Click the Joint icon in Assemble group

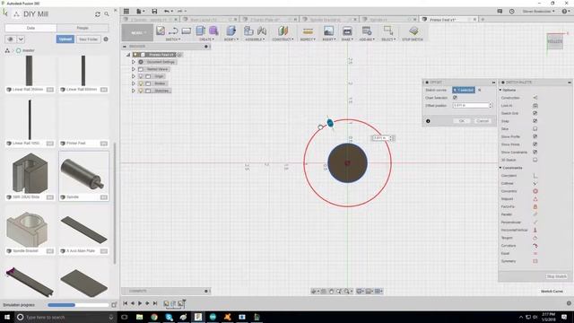tap(262, 31)
